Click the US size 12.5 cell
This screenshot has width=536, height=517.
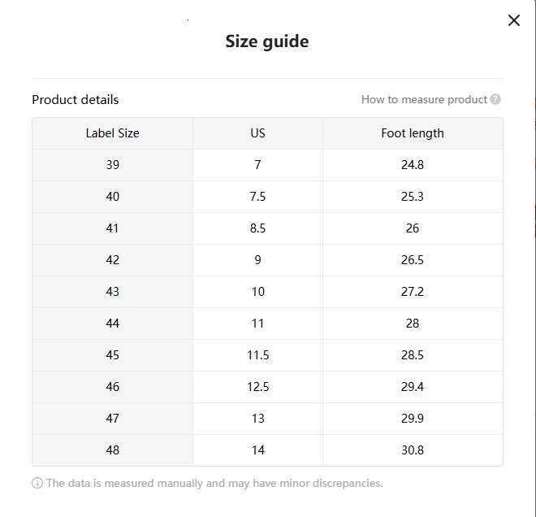[257, 387]
